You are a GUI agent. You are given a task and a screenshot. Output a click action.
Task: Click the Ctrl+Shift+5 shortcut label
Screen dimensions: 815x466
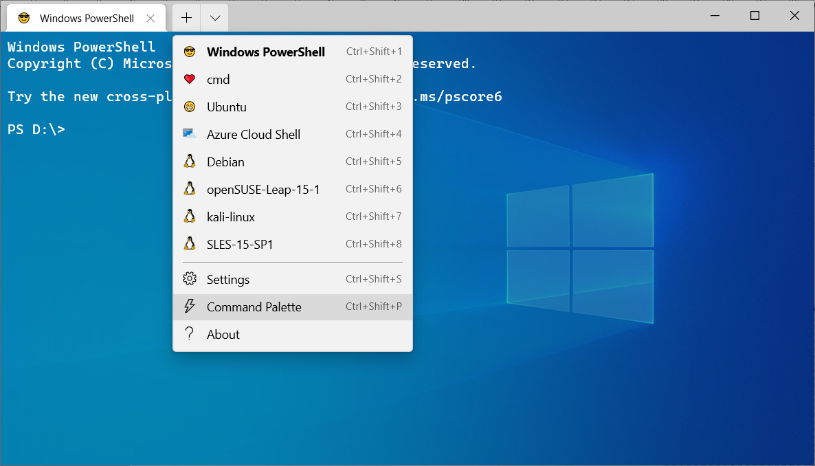(x=374, y=162)
